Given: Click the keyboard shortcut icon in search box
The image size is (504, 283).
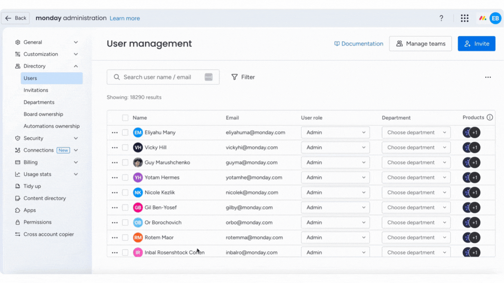Looking at the screenshot, I should point(209,77).
